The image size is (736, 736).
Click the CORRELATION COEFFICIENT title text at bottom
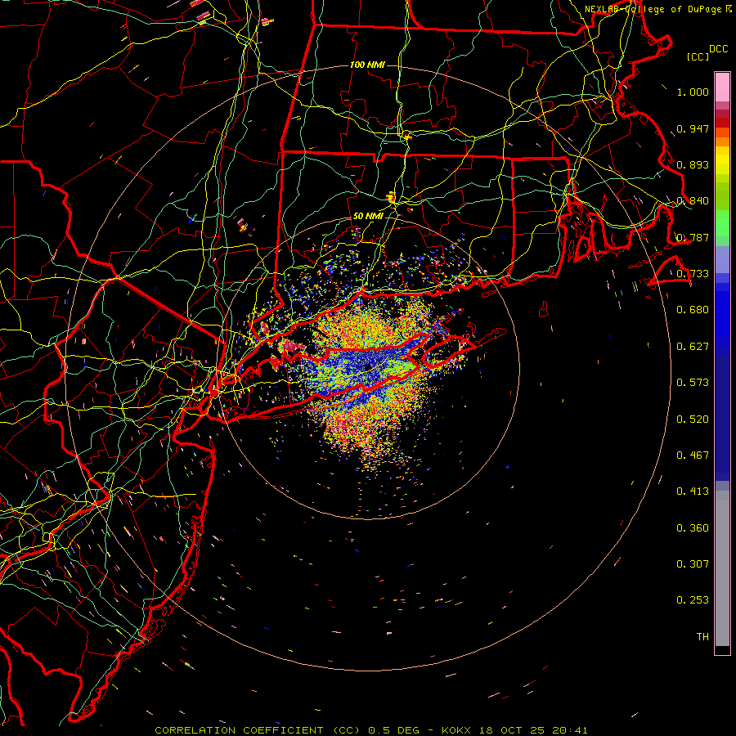239,730
